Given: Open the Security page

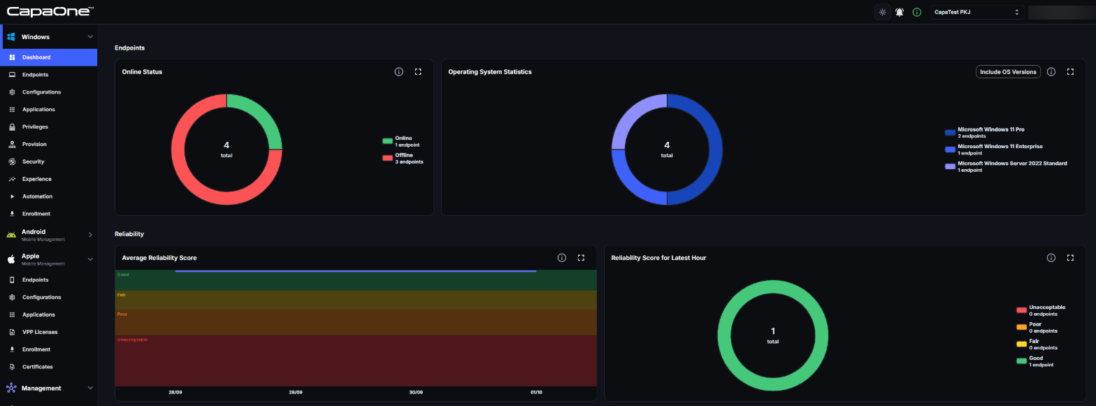Looking at the screenshot, I should tap(49, 161).
